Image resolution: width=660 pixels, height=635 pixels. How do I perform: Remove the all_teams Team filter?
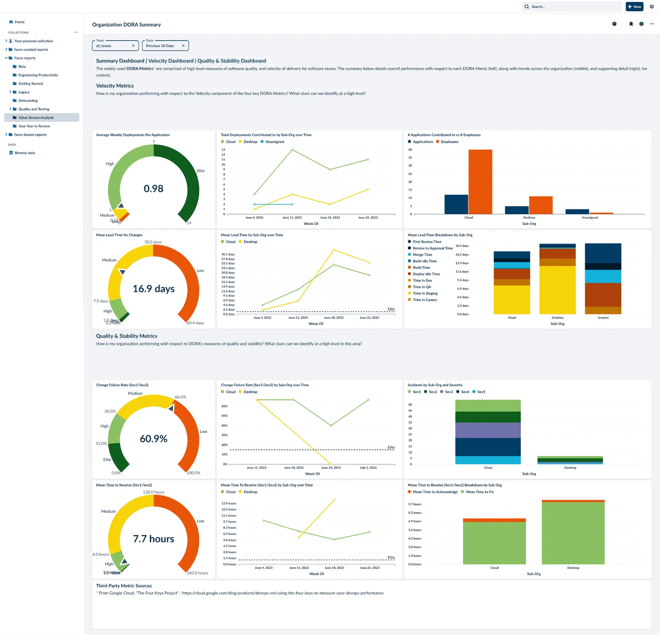point(133,46)
